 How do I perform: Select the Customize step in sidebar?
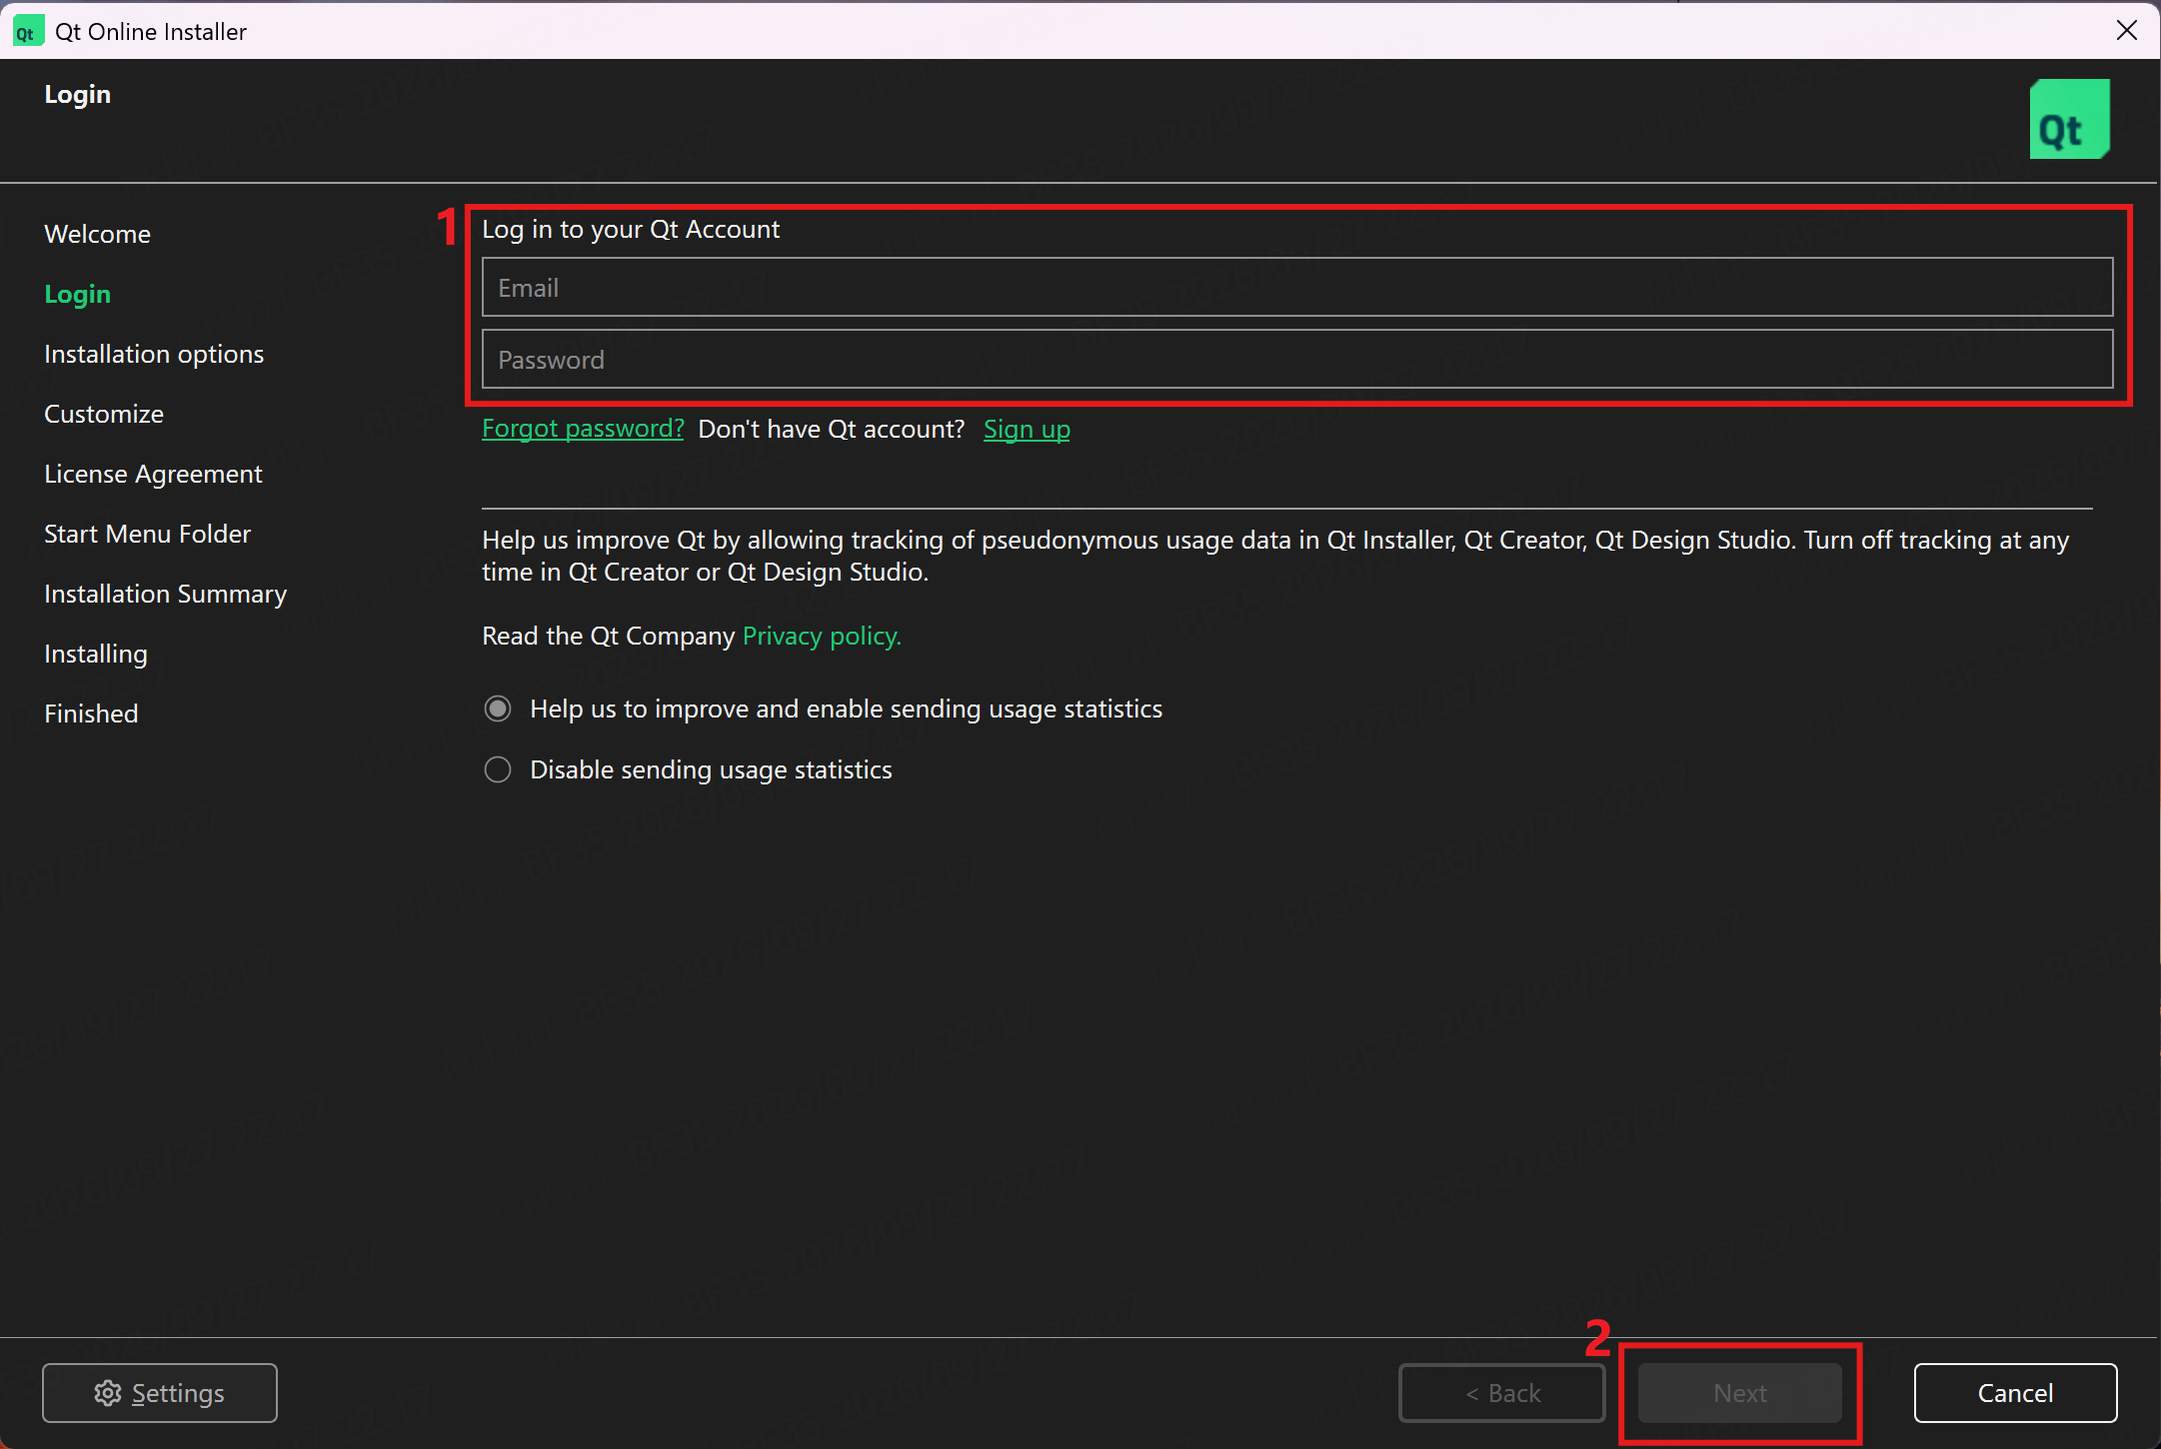click(104, 414)
